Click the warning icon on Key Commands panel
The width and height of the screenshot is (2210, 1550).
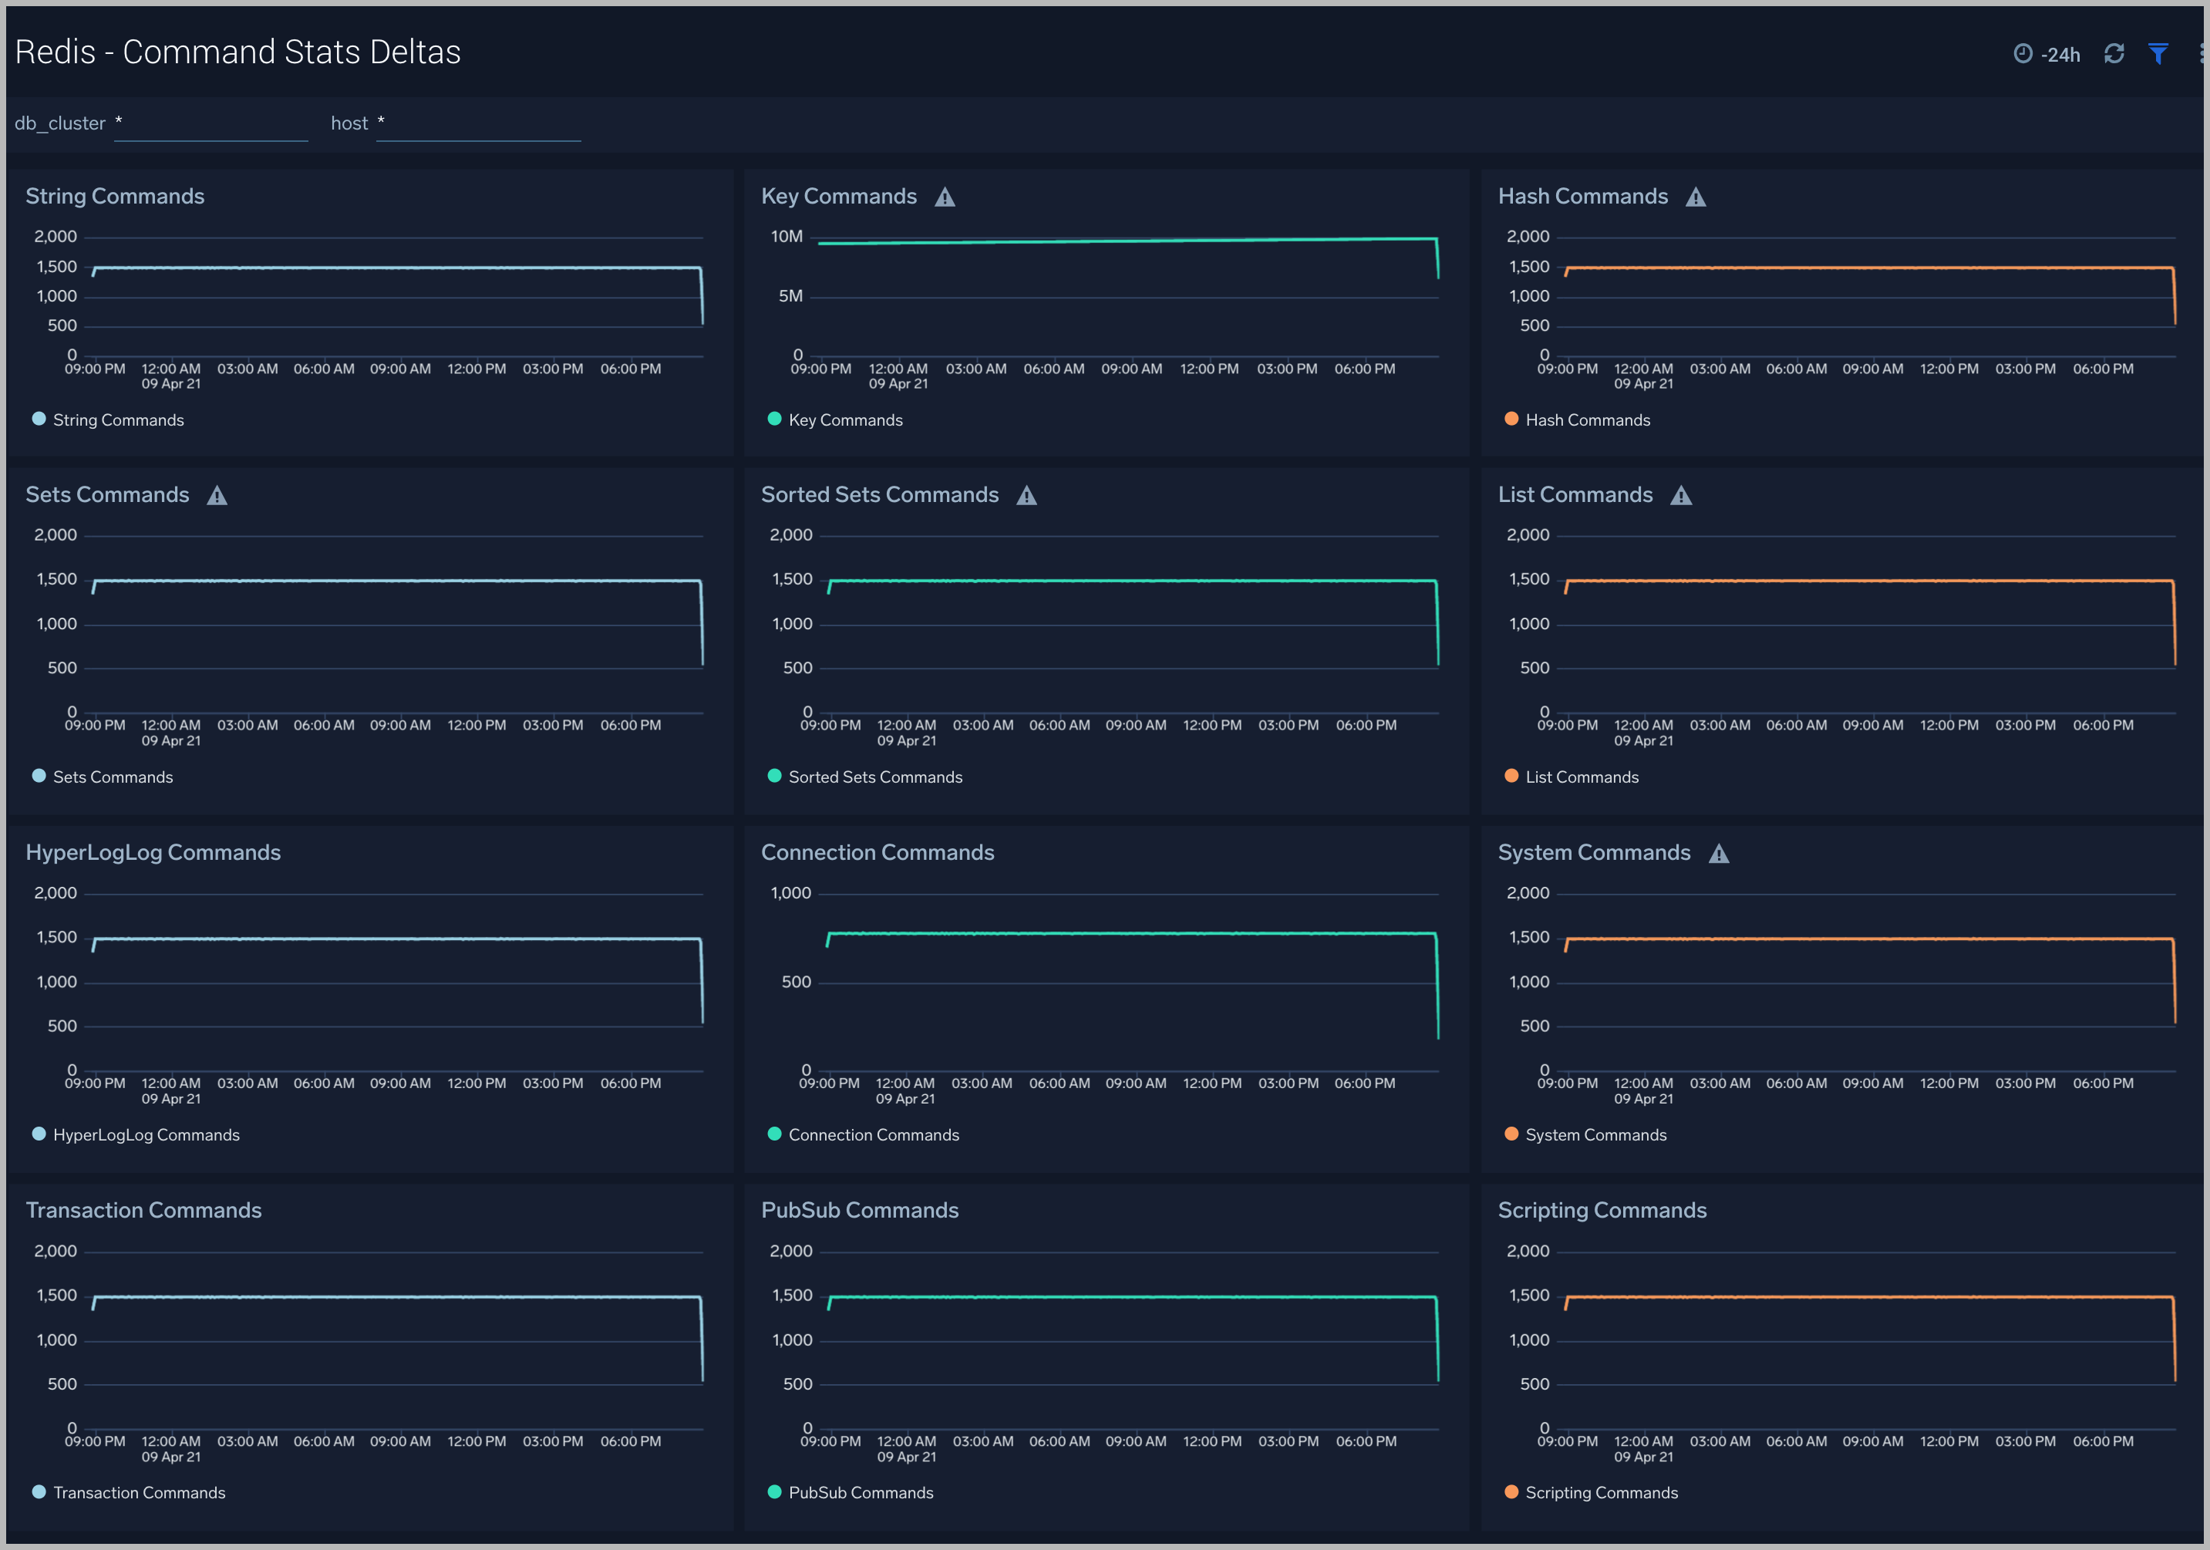point(945,197)
